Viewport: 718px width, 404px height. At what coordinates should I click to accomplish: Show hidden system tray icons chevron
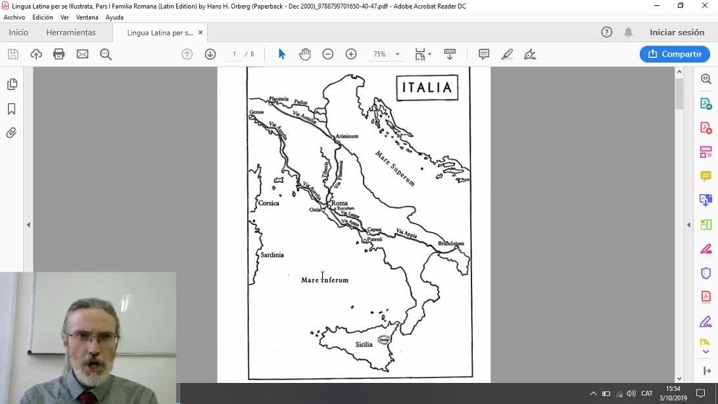593,393
